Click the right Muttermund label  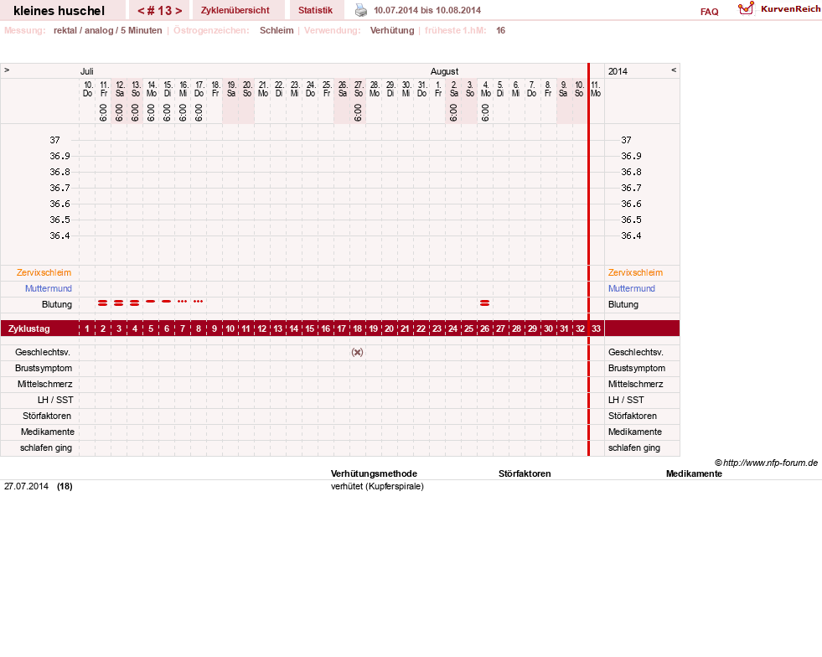click(x=632, y=288)
